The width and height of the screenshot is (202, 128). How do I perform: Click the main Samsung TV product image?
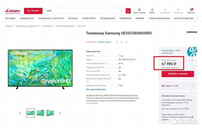40,69
